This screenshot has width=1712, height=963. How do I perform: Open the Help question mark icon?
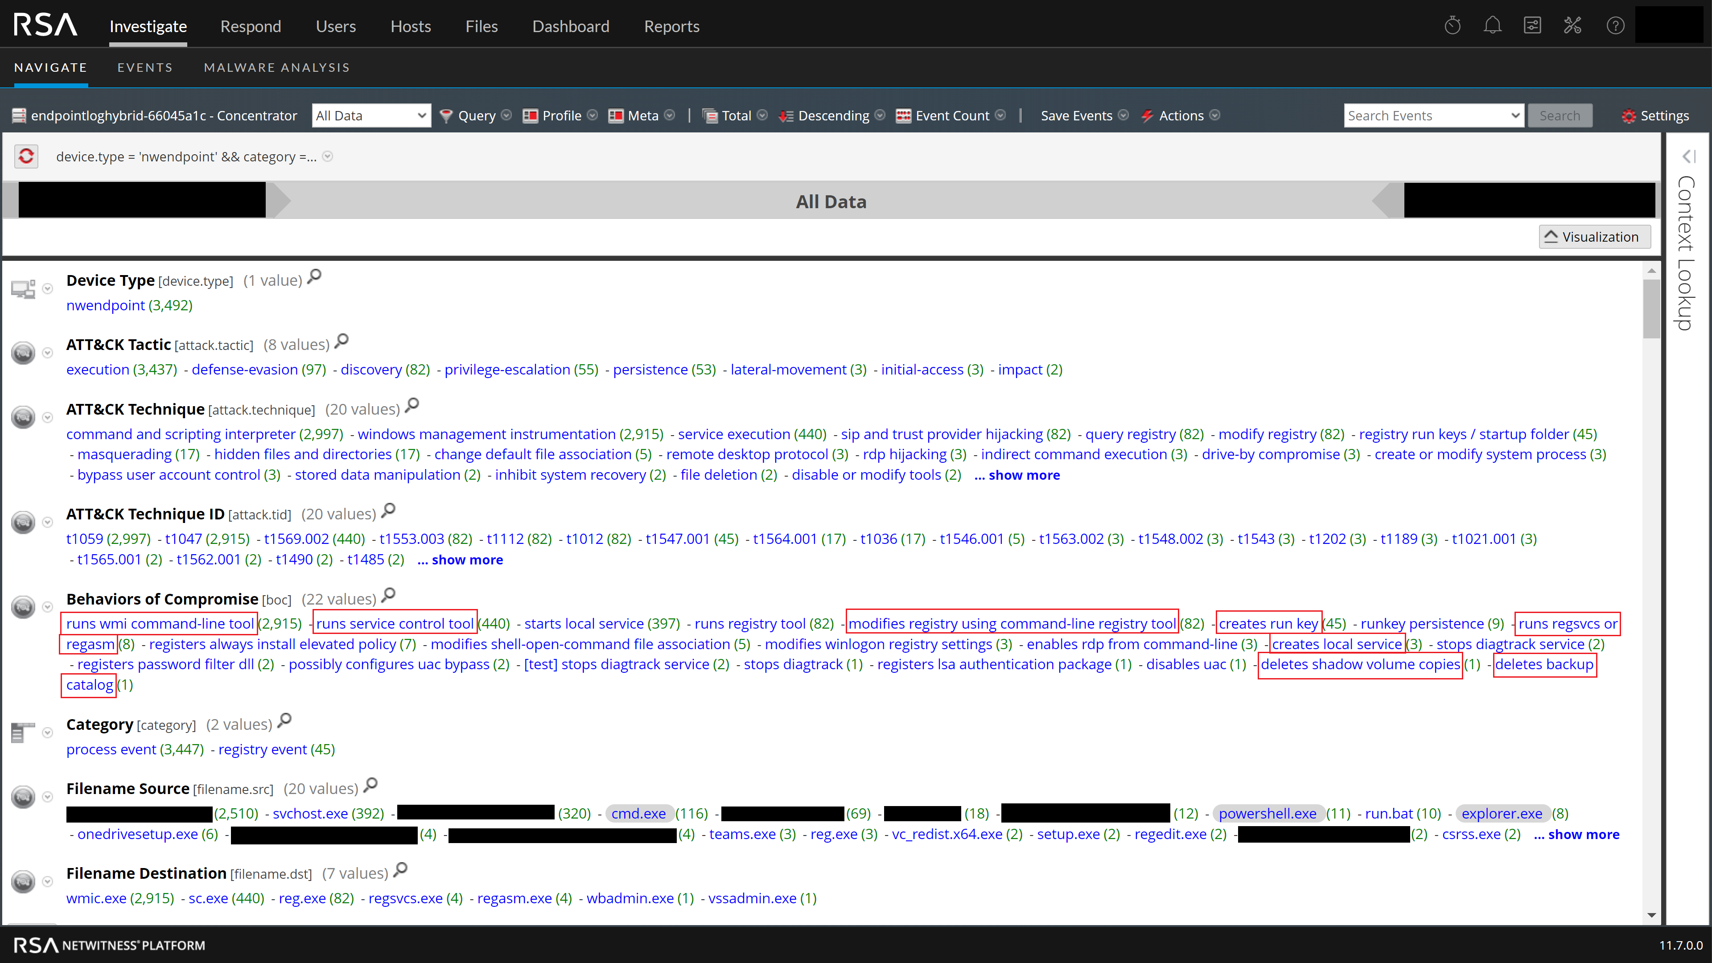click(1615, 25)
